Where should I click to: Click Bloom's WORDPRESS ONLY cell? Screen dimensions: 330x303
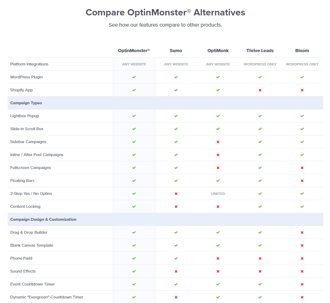point(302,64)
